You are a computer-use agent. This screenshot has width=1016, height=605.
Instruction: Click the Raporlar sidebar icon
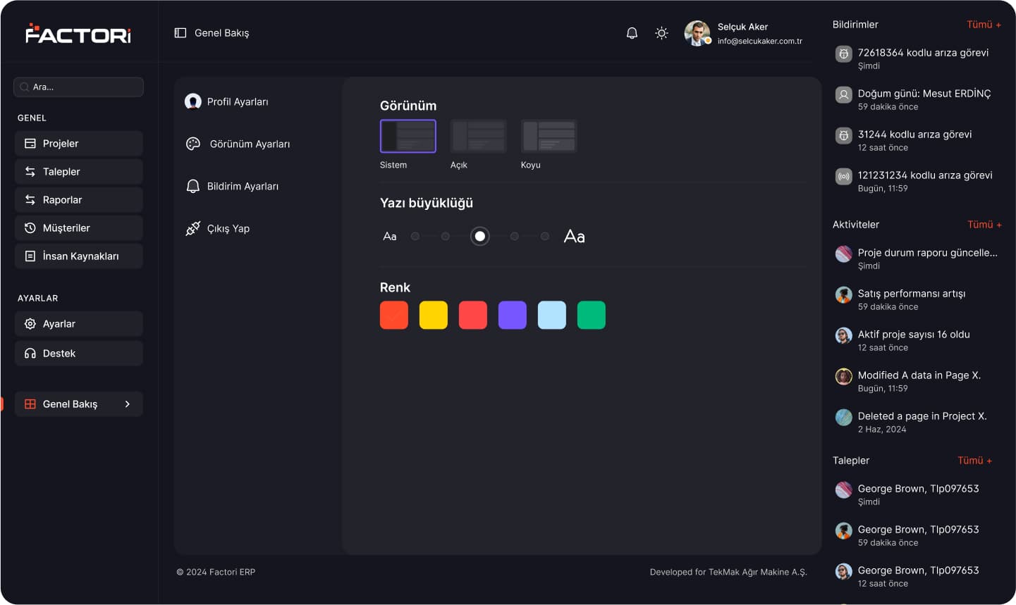tap(30, 200)
